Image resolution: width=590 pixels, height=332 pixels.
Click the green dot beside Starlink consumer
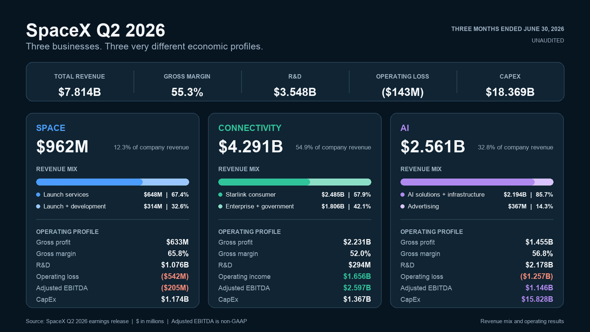[221, 195]
